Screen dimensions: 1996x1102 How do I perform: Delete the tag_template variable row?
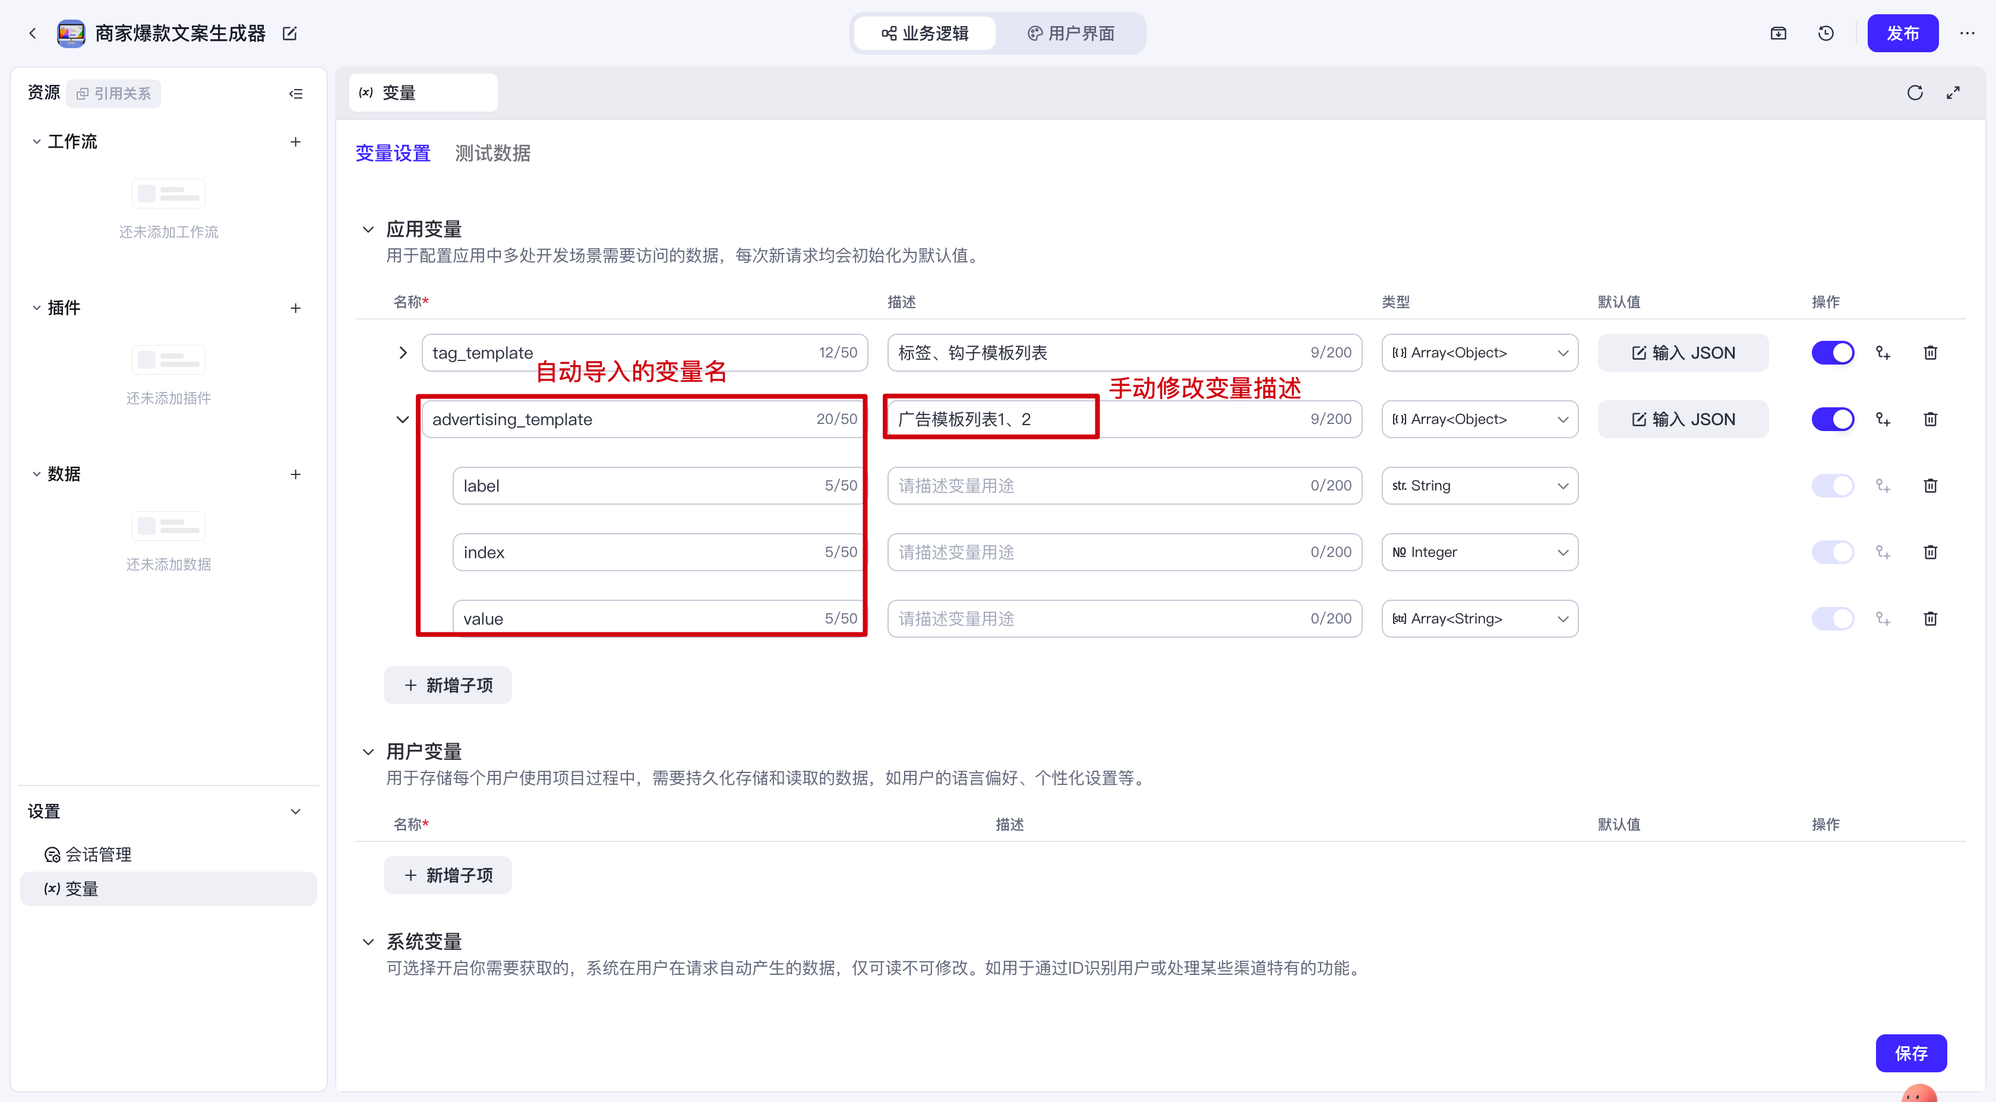pyautogui.click(x=1930, y=353)
